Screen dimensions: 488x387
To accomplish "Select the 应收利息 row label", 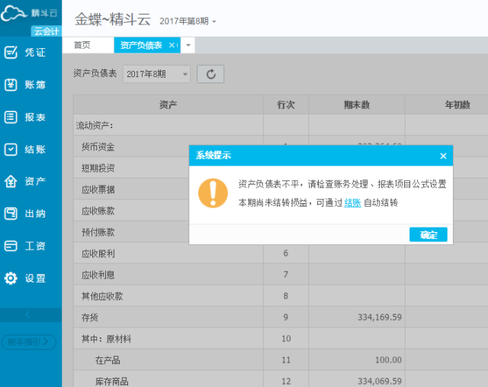I will 98,275.
